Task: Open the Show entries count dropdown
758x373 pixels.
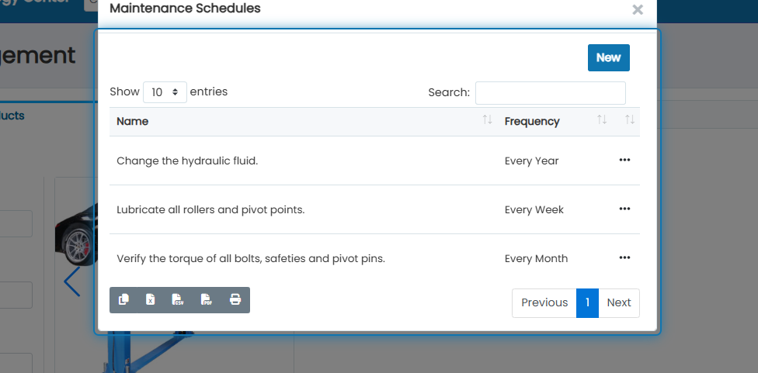Action: coord(165,92)
